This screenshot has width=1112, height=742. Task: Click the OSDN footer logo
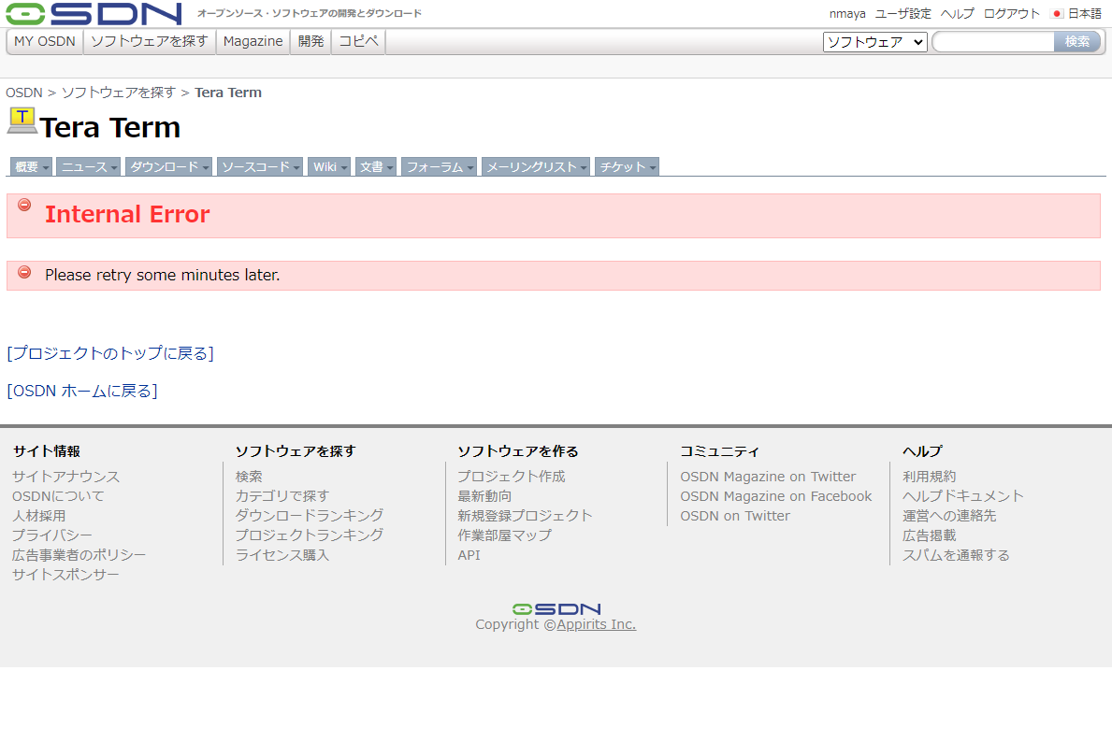(556, 608)
